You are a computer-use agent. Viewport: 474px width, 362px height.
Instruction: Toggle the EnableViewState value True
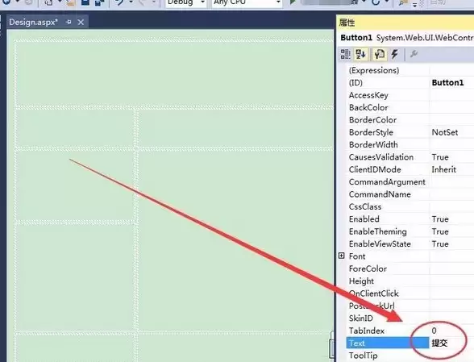[440, 243]
